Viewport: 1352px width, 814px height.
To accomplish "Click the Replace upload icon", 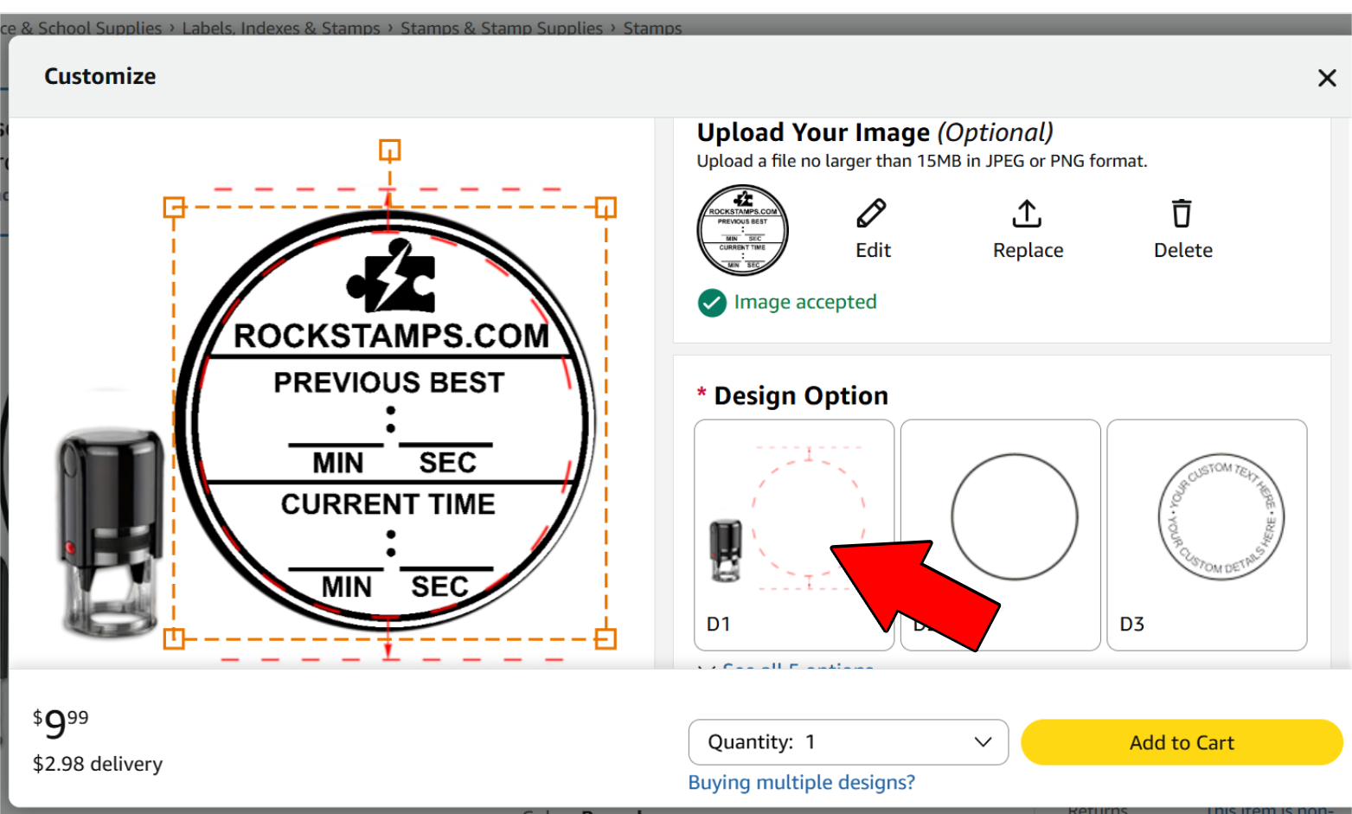I will coord(1027,213).
